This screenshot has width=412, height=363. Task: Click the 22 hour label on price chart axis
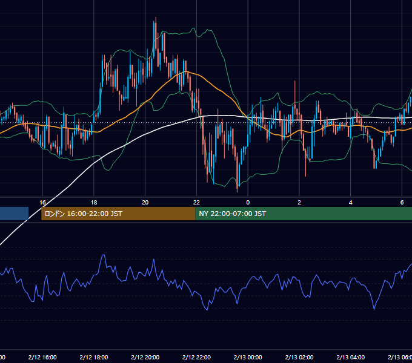(x=196, y=203)
